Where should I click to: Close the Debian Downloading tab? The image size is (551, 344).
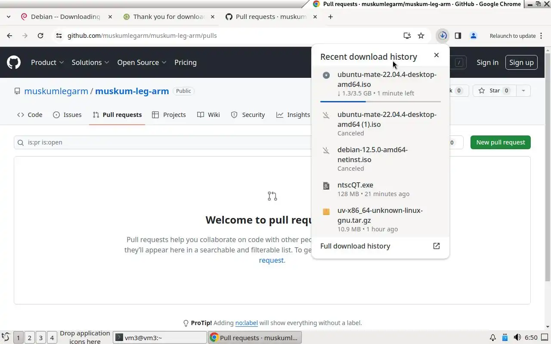pyautogui.click(x=110, y=17)
